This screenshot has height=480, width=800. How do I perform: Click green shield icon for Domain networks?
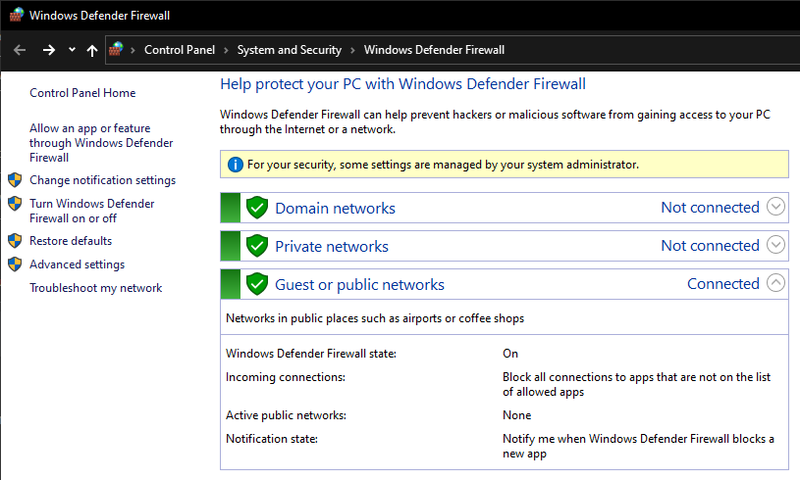(x=257, y=207)
